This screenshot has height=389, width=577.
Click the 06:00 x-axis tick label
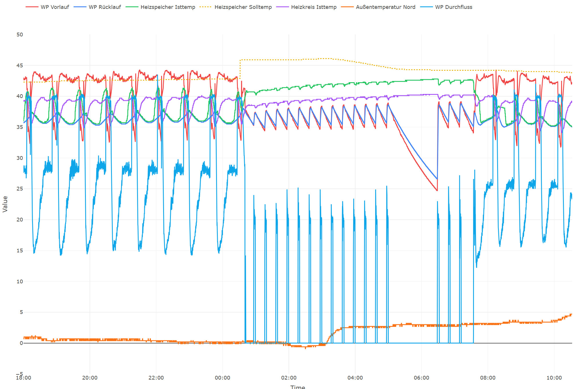click(x=421, y=378)
